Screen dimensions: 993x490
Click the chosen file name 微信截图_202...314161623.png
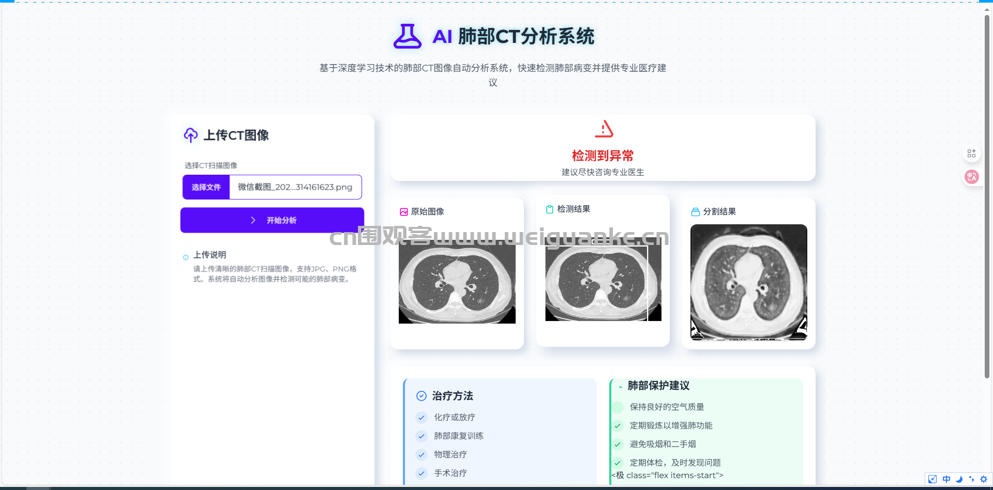pyautogui.click(x=295, y=187)
